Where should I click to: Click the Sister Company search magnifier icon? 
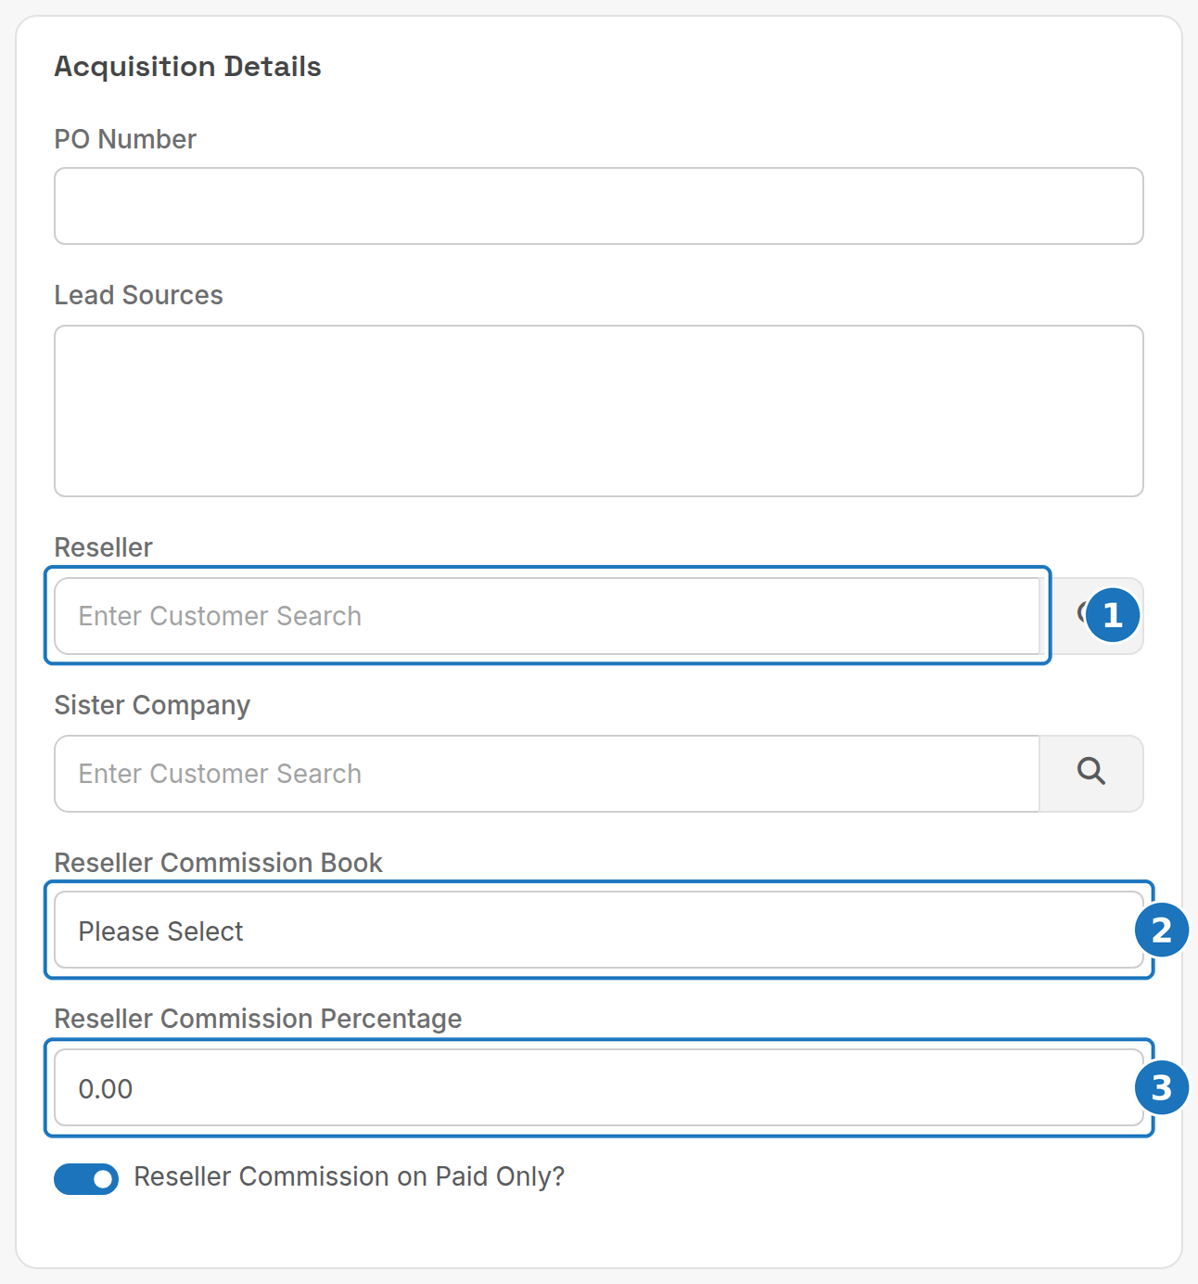(x=1091, y=771)
